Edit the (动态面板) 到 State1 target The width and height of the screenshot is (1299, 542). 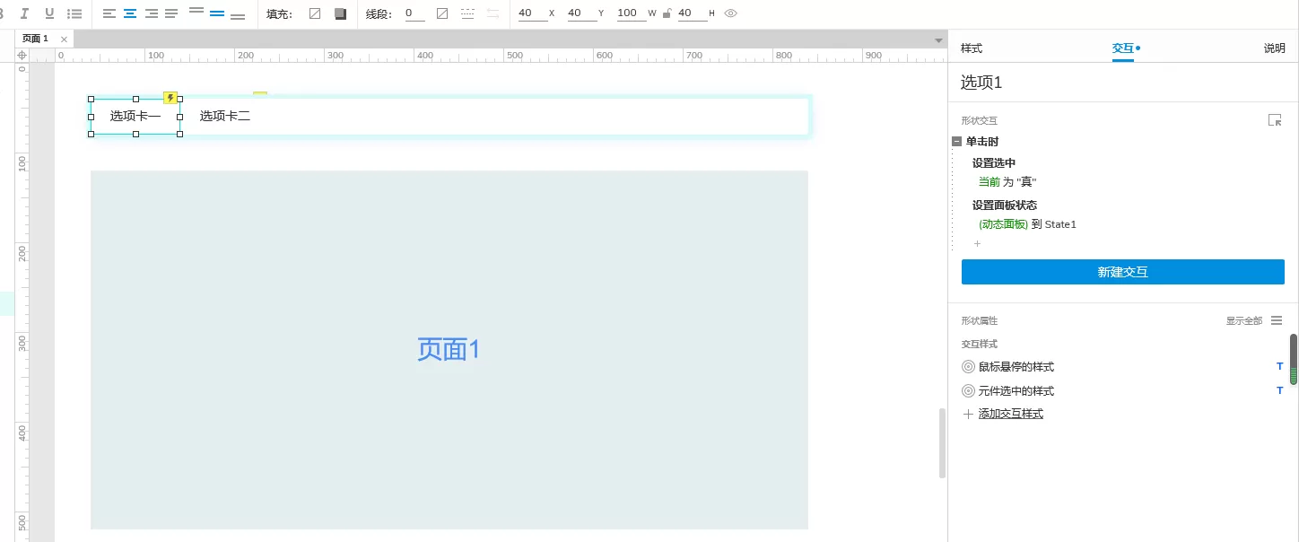click(1027, 224)
